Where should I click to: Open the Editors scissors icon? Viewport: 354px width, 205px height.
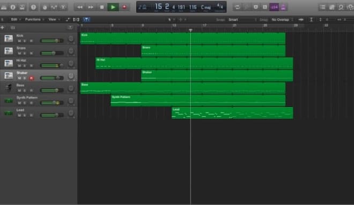pyautogui.click(x=63, y=7)
